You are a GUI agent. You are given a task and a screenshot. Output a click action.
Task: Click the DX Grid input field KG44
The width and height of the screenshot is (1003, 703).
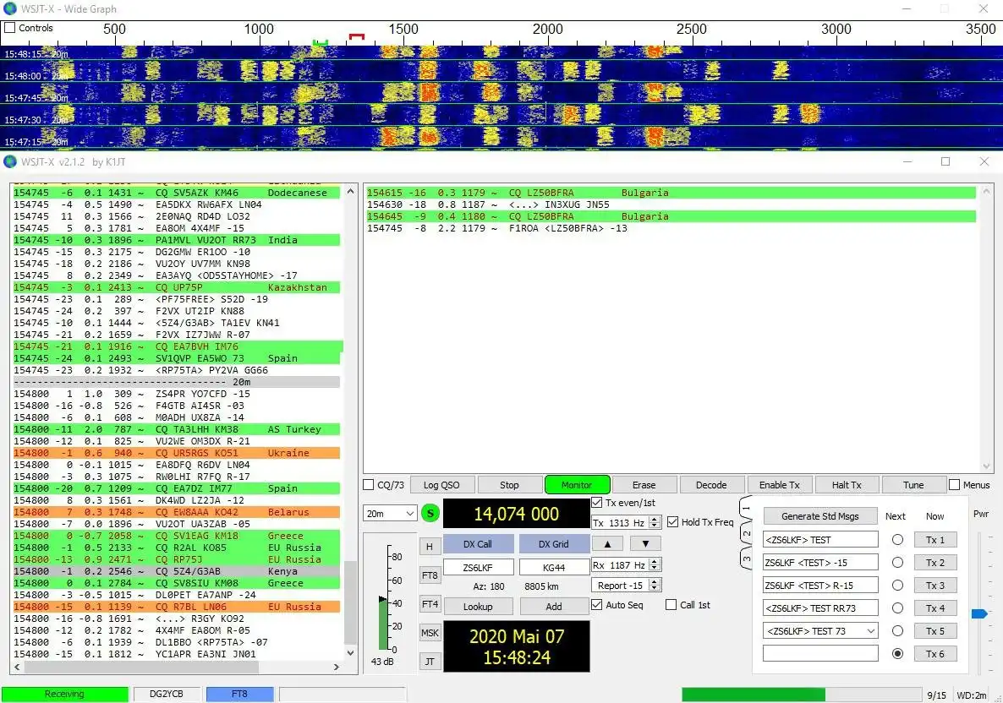click(554, 567)
